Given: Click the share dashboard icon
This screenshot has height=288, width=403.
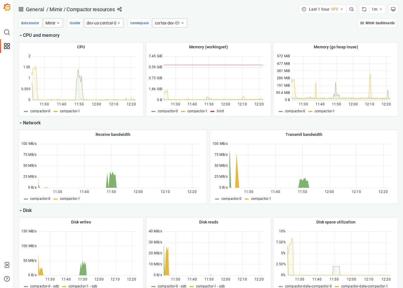Looking at the screenshot, I should [119, 9].
